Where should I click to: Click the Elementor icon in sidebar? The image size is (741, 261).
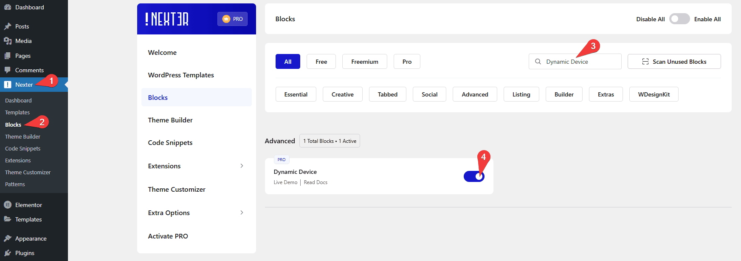click(8, 205)
